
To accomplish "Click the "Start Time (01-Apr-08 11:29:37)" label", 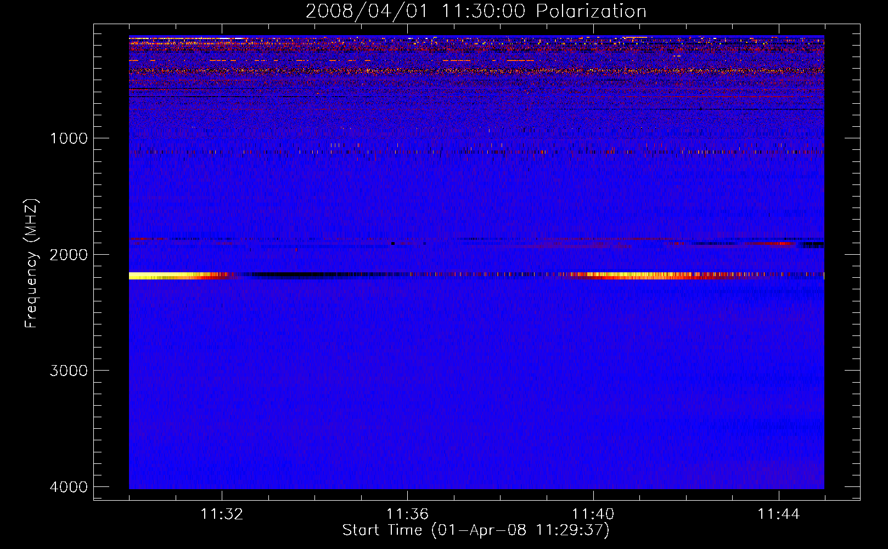I will (476, 530).
